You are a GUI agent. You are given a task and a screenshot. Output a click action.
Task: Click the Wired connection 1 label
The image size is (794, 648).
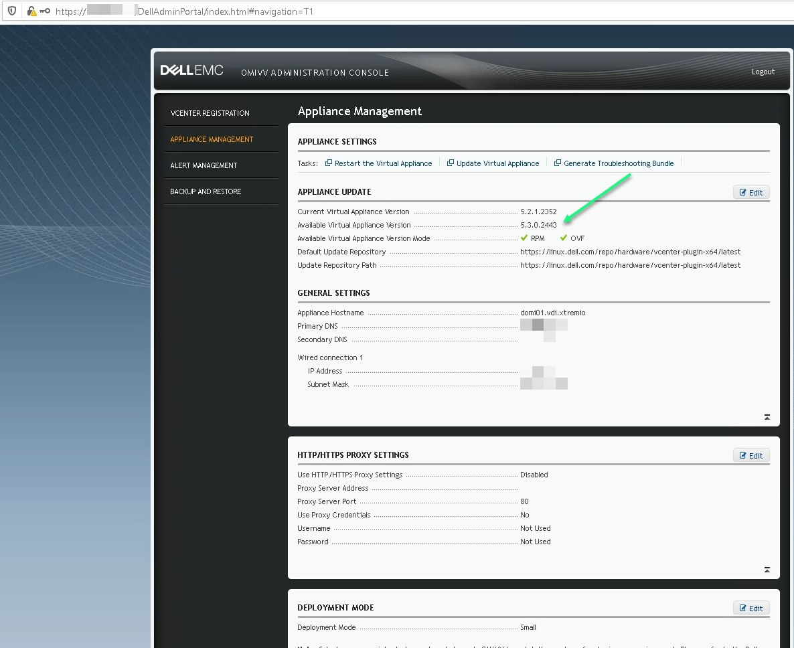[x=330, y=357]
